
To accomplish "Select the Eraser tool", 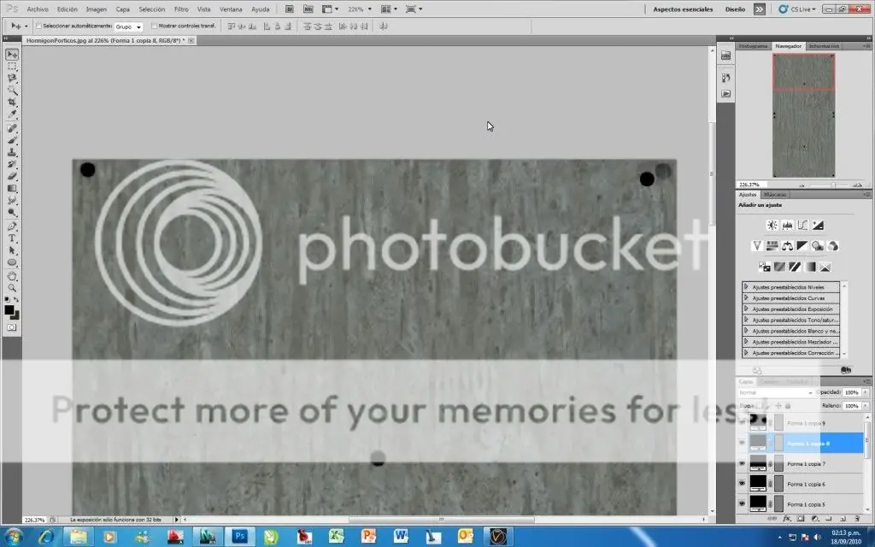I will pos(12,176).
